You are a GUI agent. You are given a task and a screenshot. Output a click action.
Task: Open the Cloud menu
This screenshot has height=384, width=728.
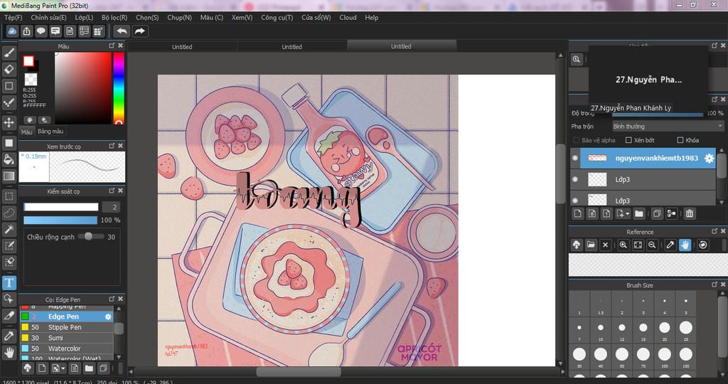point(348,17)
